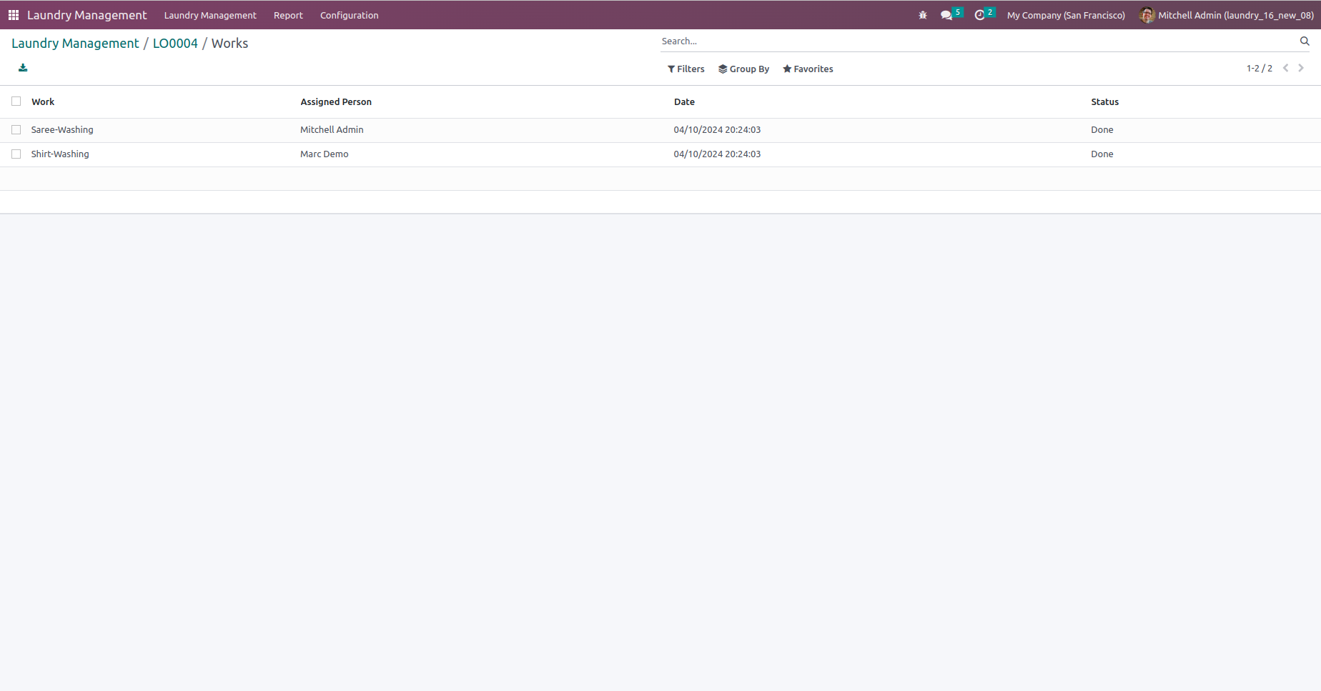Select the Saree-Washing row checkbox
The width and height of the screenshot is (1321, 691).
[16, 130]
